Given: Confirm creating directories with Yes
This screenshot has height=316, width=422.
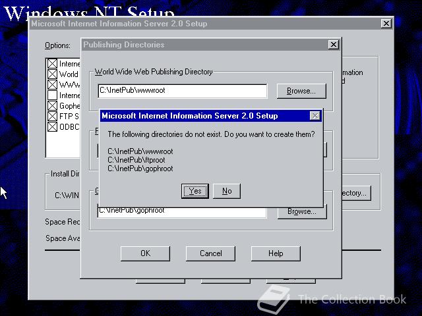Looking at the screenshot, I should click(195, 191).
